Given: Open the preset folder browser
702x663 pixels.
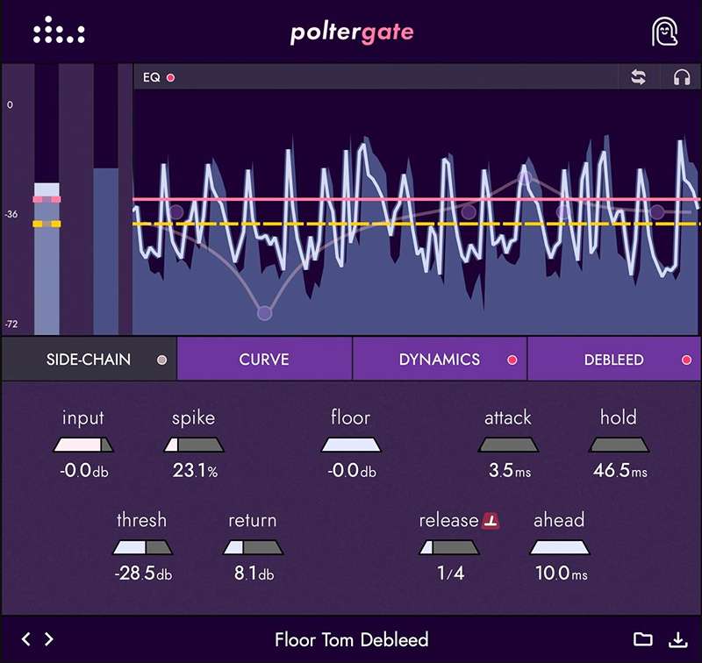Looking at the screenshot, I should [x=642, y=639].
